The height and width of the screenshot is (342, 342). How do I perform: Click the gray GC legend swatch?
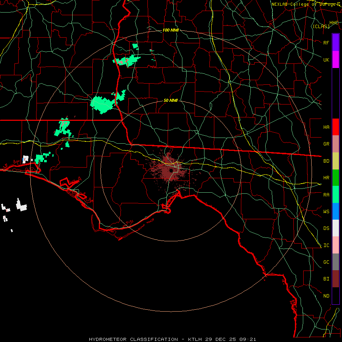pyautogui.click(x=336, y=262)
